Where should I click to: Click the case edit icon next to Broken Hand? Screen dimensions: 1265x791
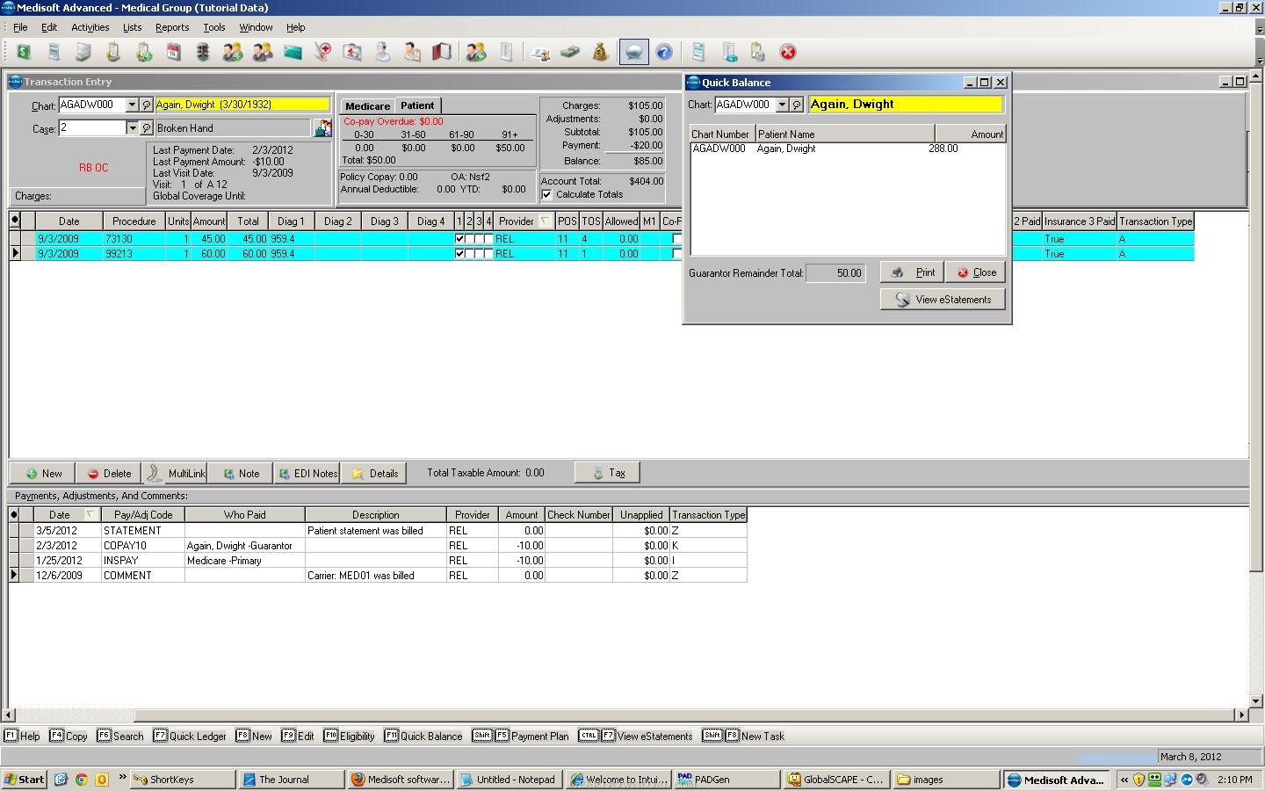point(322,128)
